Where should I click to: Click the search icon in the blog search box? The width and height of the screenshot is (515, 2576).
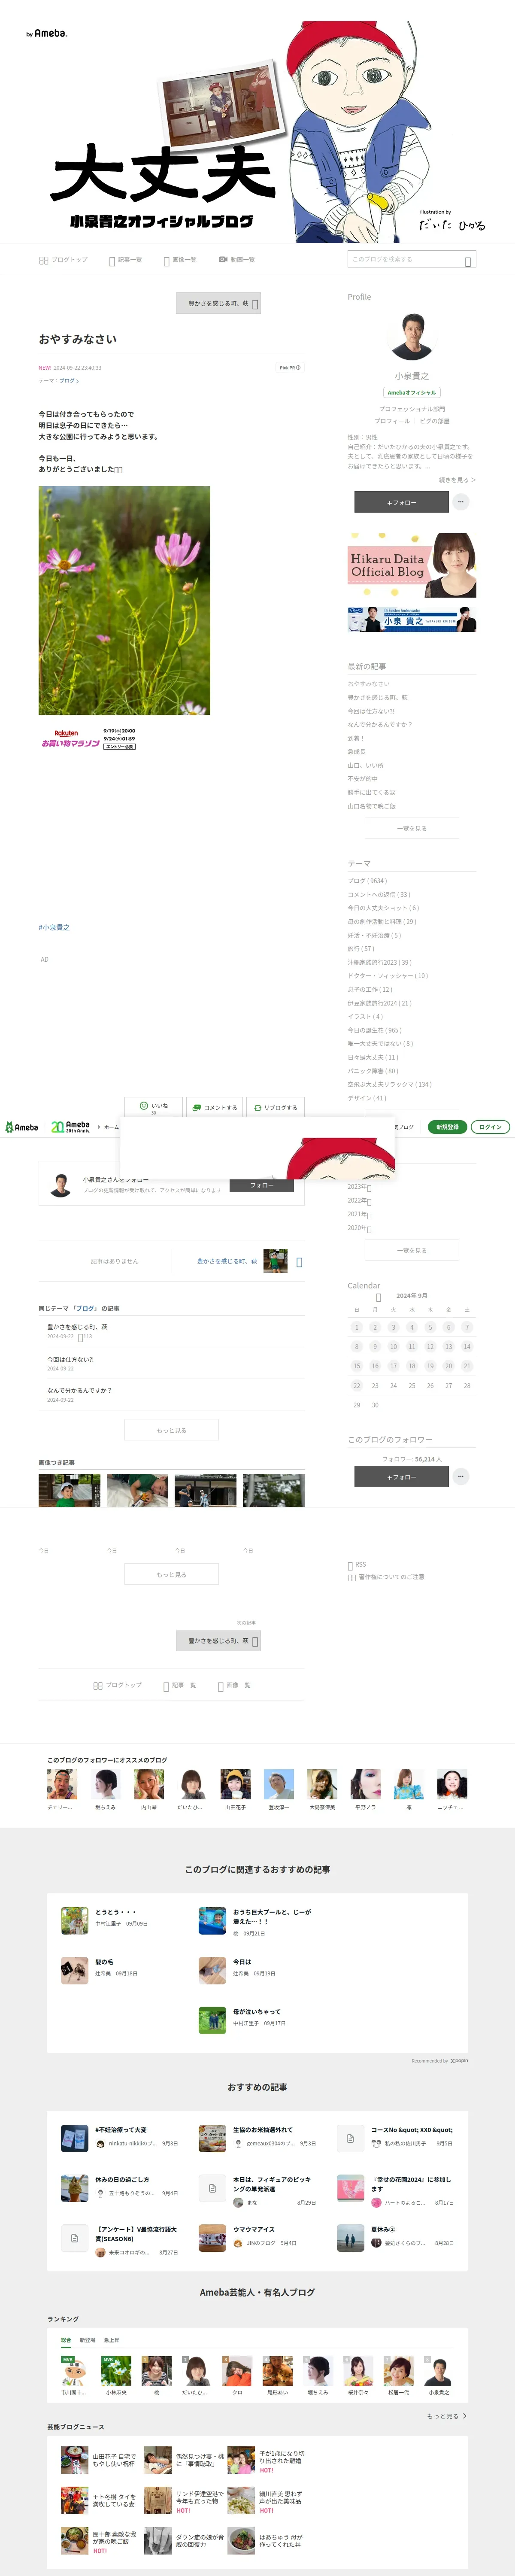point(468,261)
